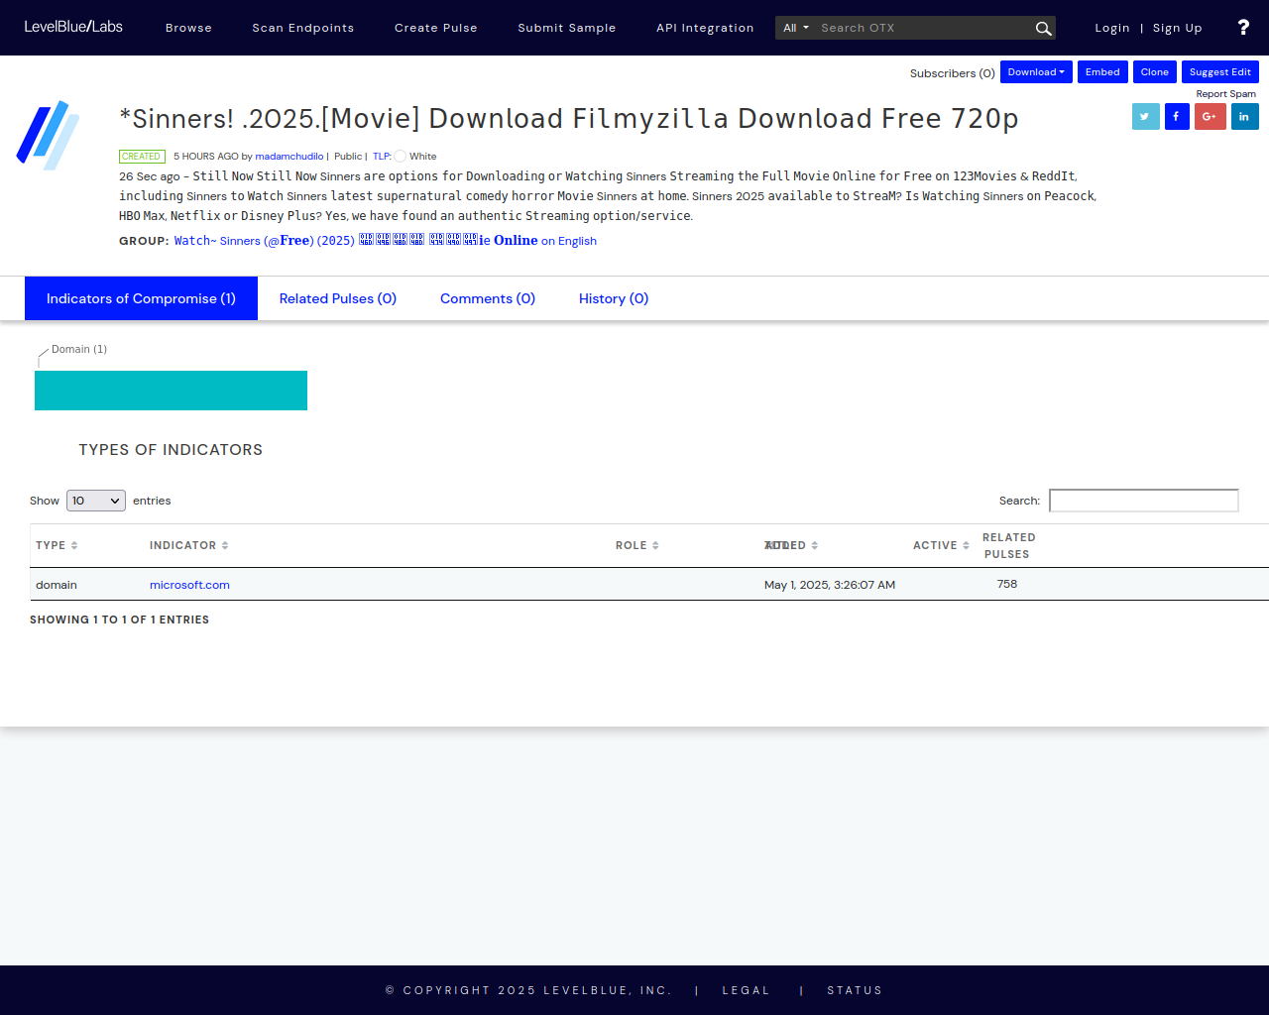Share pulse via Facebook icon

pos(1177,117)
